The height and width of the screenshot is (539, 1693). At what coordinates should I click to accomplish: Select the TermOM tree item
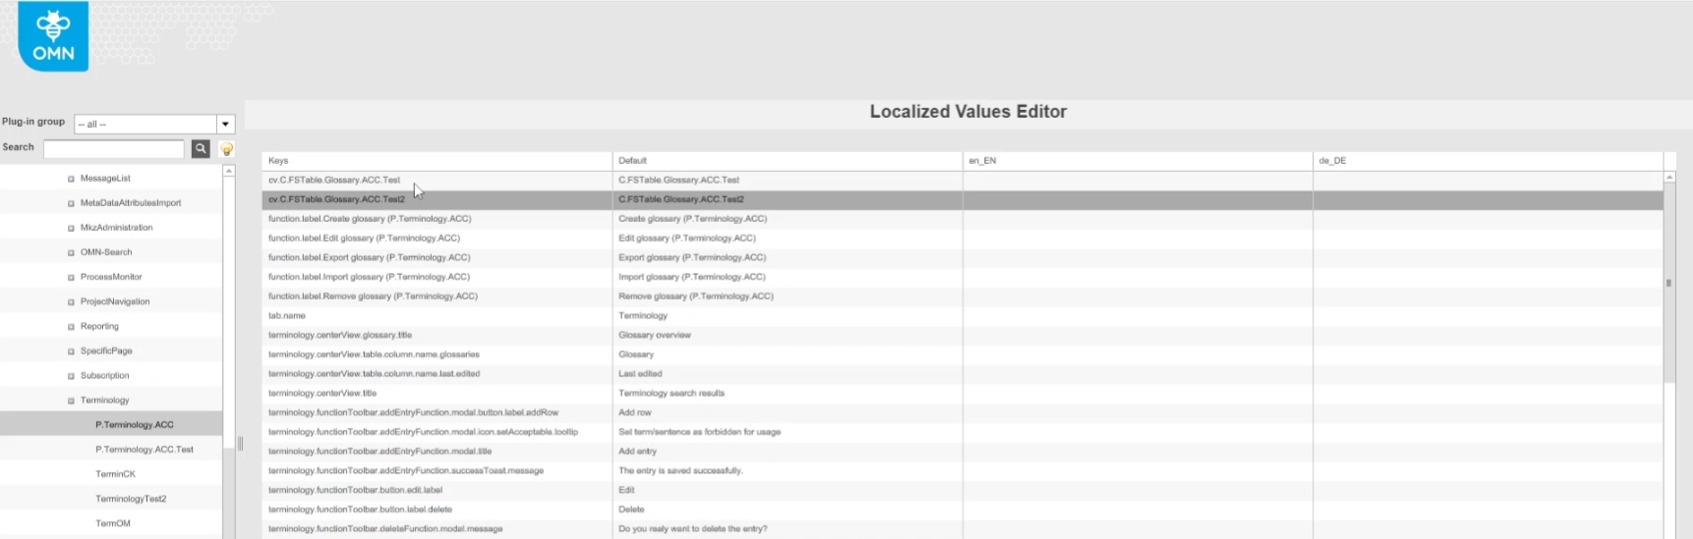113,523
